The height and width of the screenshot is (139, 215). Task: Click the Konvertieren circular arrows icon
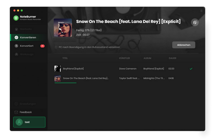pos(16,37)
